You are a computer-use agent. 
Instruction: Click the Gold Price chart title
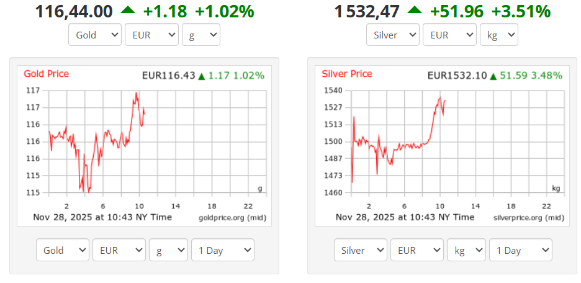click(47, 74)
